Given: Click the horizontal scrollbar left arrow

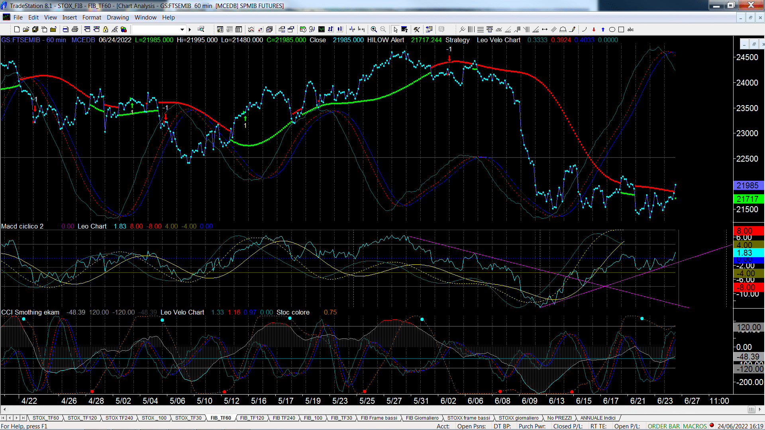Looking at the screenshot, I should click(4, 409).
